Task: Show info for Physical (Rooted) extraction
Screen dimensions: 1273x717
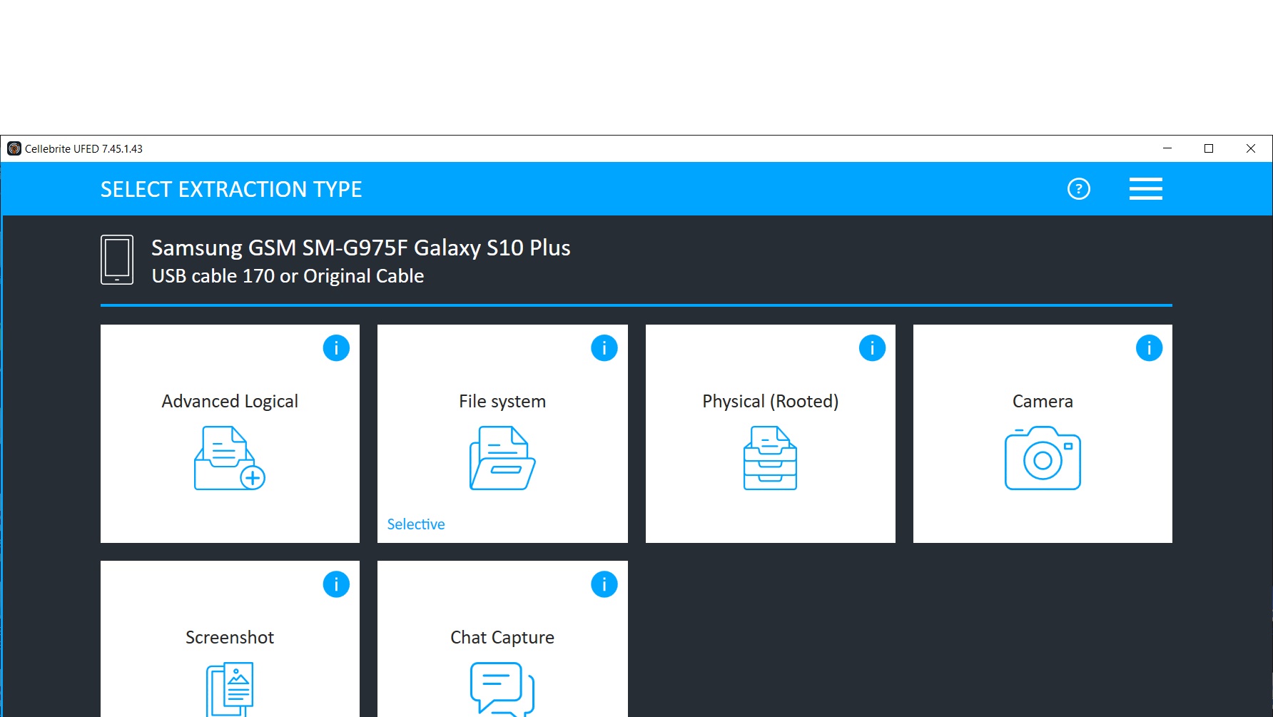Action: pos(872,348)
